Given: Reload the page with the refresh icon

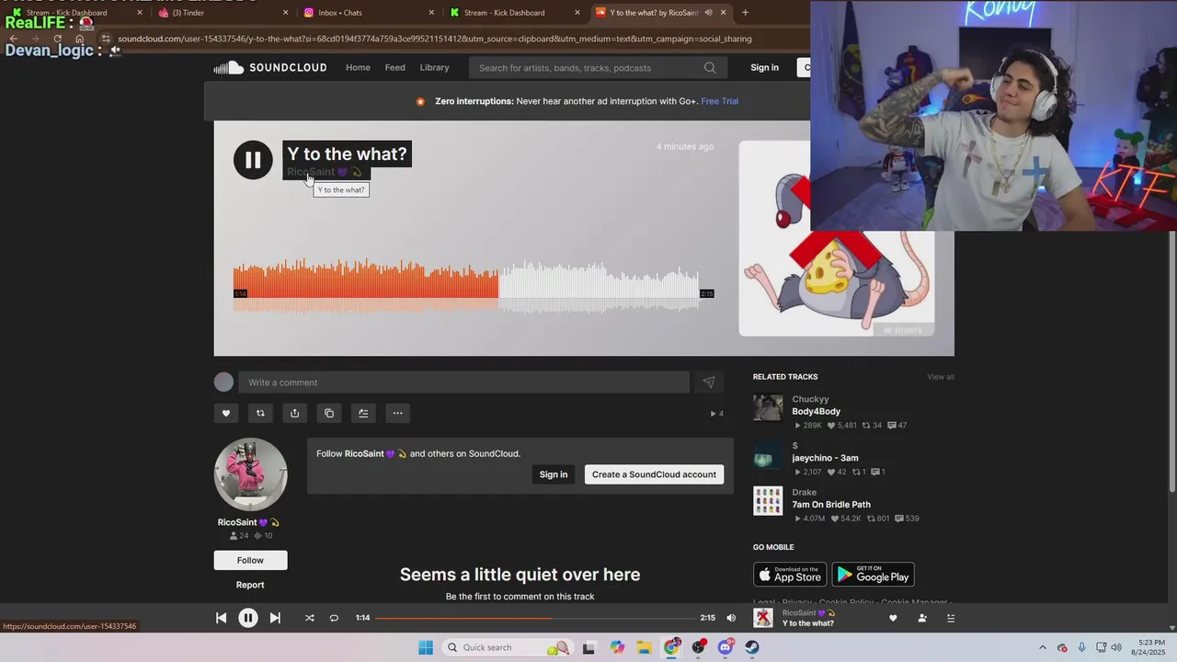Looking at the screenshot, I should [x=57, y=39].
